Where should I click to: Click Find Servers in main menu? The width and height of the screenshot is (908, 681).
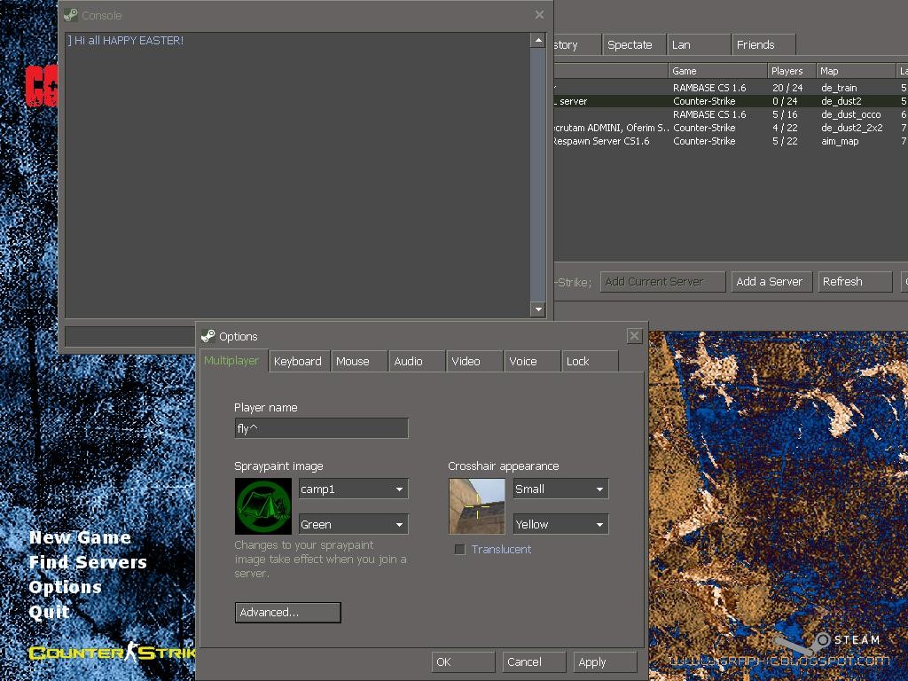pyautogui.click(x=88, y=562)
